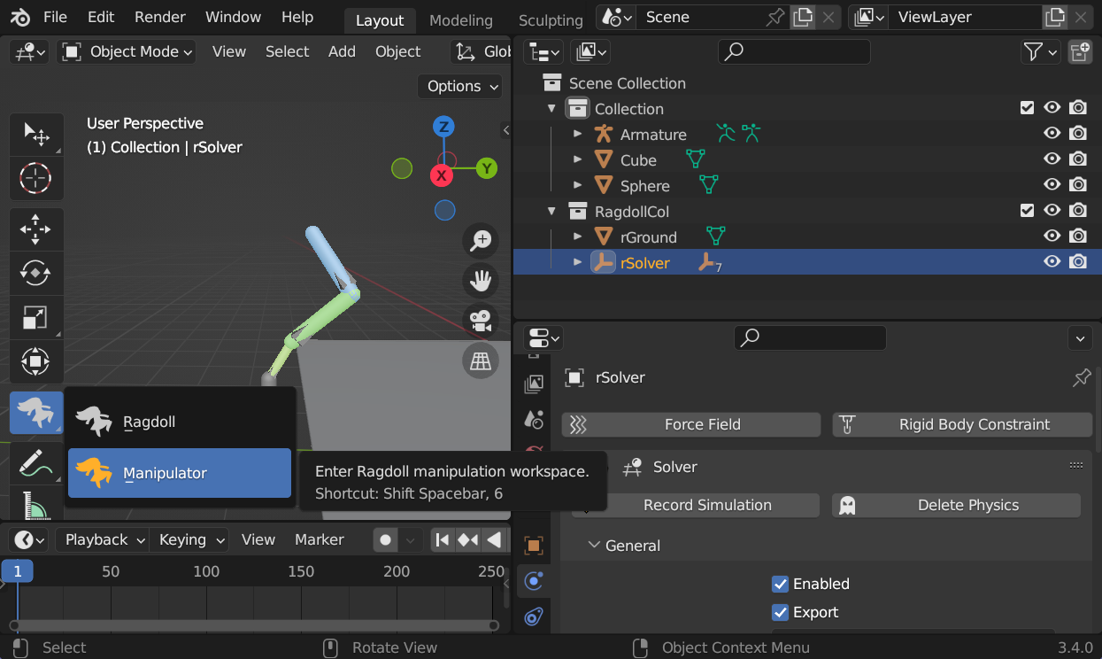Switch to perspective/orthographic grid icon

(481, 361)
